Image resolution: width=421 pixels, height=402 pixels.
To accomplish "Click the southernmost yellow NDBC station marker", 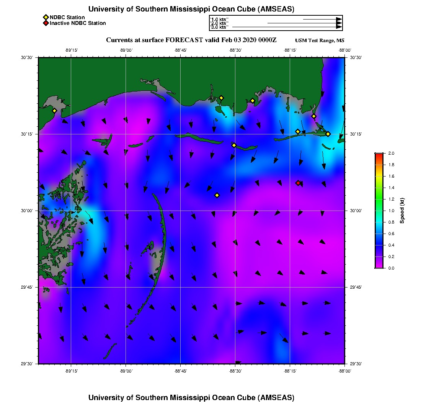I will tap(217, 195).
